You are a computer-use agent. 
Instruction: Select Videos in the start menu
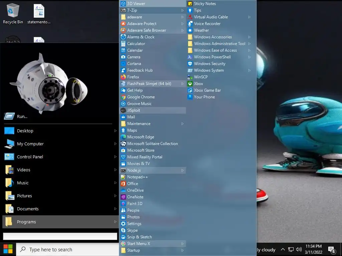[60, 170]
